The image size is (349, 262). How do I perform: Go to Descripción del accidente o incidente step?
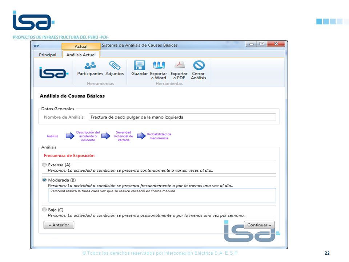[x=88, y=136]
